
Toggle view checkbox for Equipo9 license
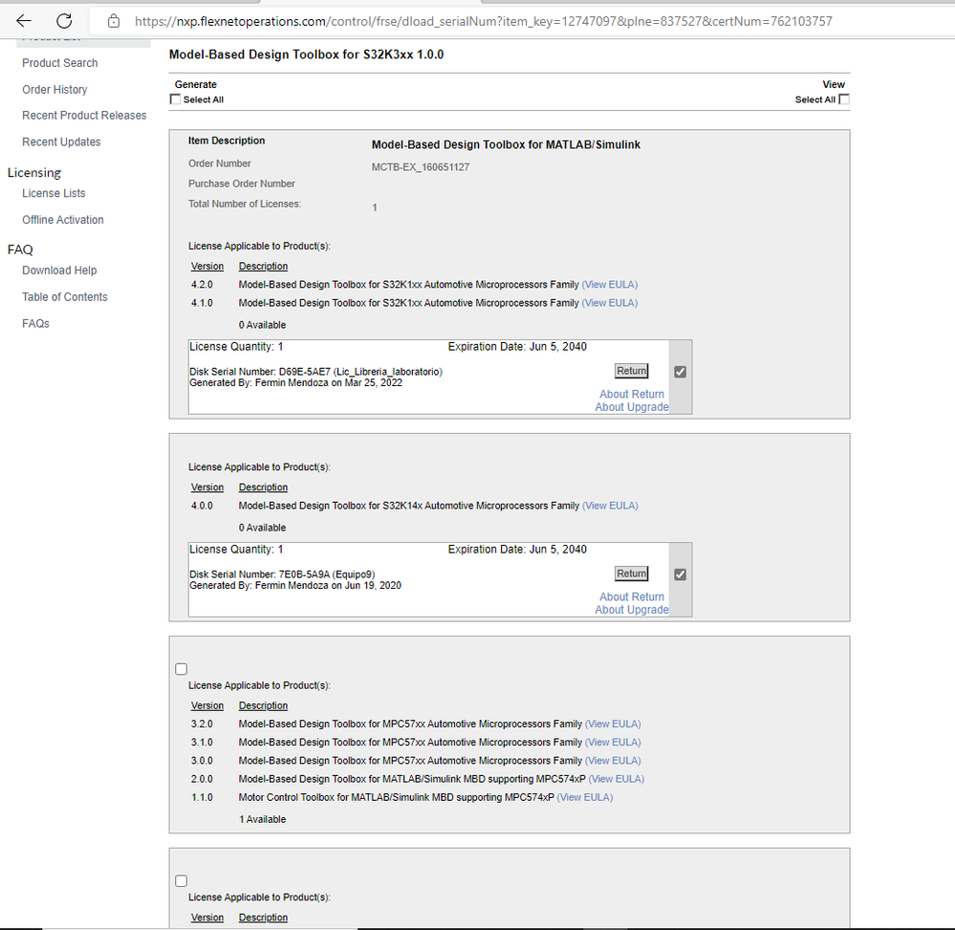(681, 574)
